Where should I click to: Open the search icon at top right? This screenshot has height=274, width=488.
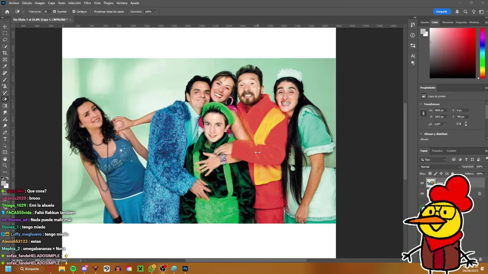(x=466, y=11)
